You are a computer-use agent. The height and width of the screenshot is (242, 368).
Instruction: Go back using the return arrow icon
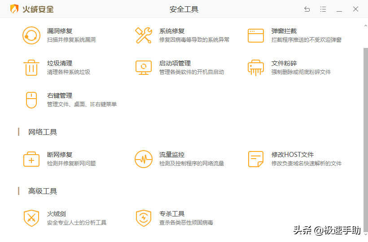pyautogui.click(x=307, y=9)
